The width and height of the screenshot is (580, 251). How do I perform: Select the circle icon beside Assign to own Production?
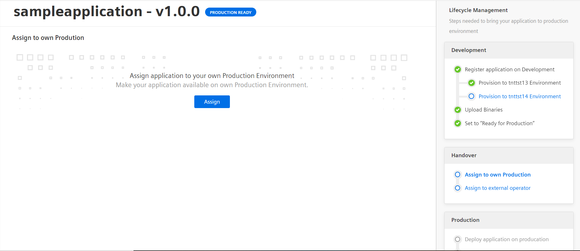point(458,175)
